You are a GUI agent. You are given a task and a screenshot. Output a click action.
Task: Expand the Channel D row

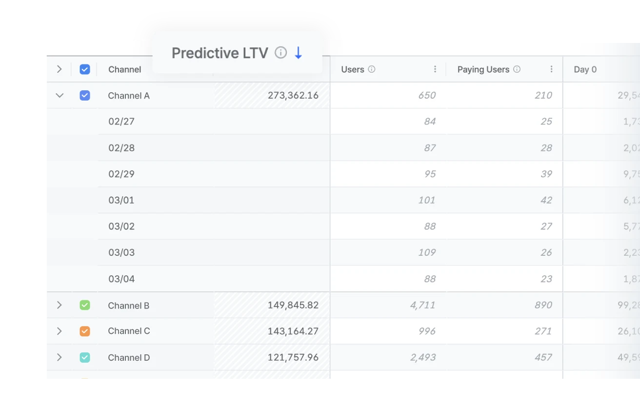tap(59, 357)
